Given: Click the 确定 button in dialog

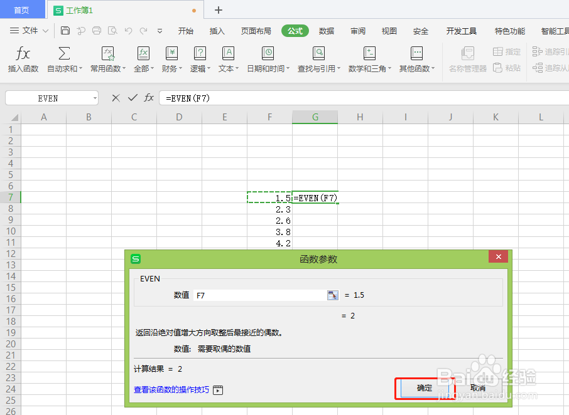Looking at the screenshot, I should (425, 388).
